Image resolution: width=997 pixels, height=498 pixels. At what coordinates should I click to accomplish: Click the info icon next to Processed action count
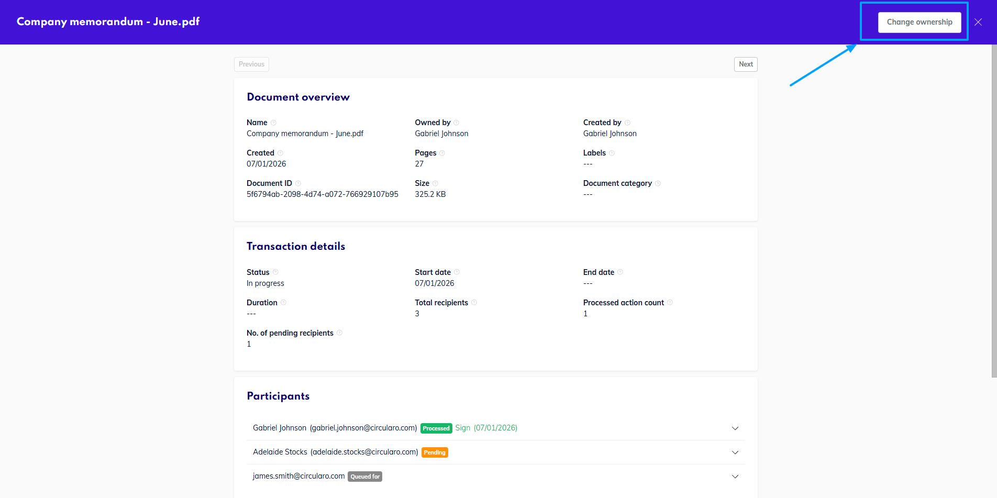670,302
